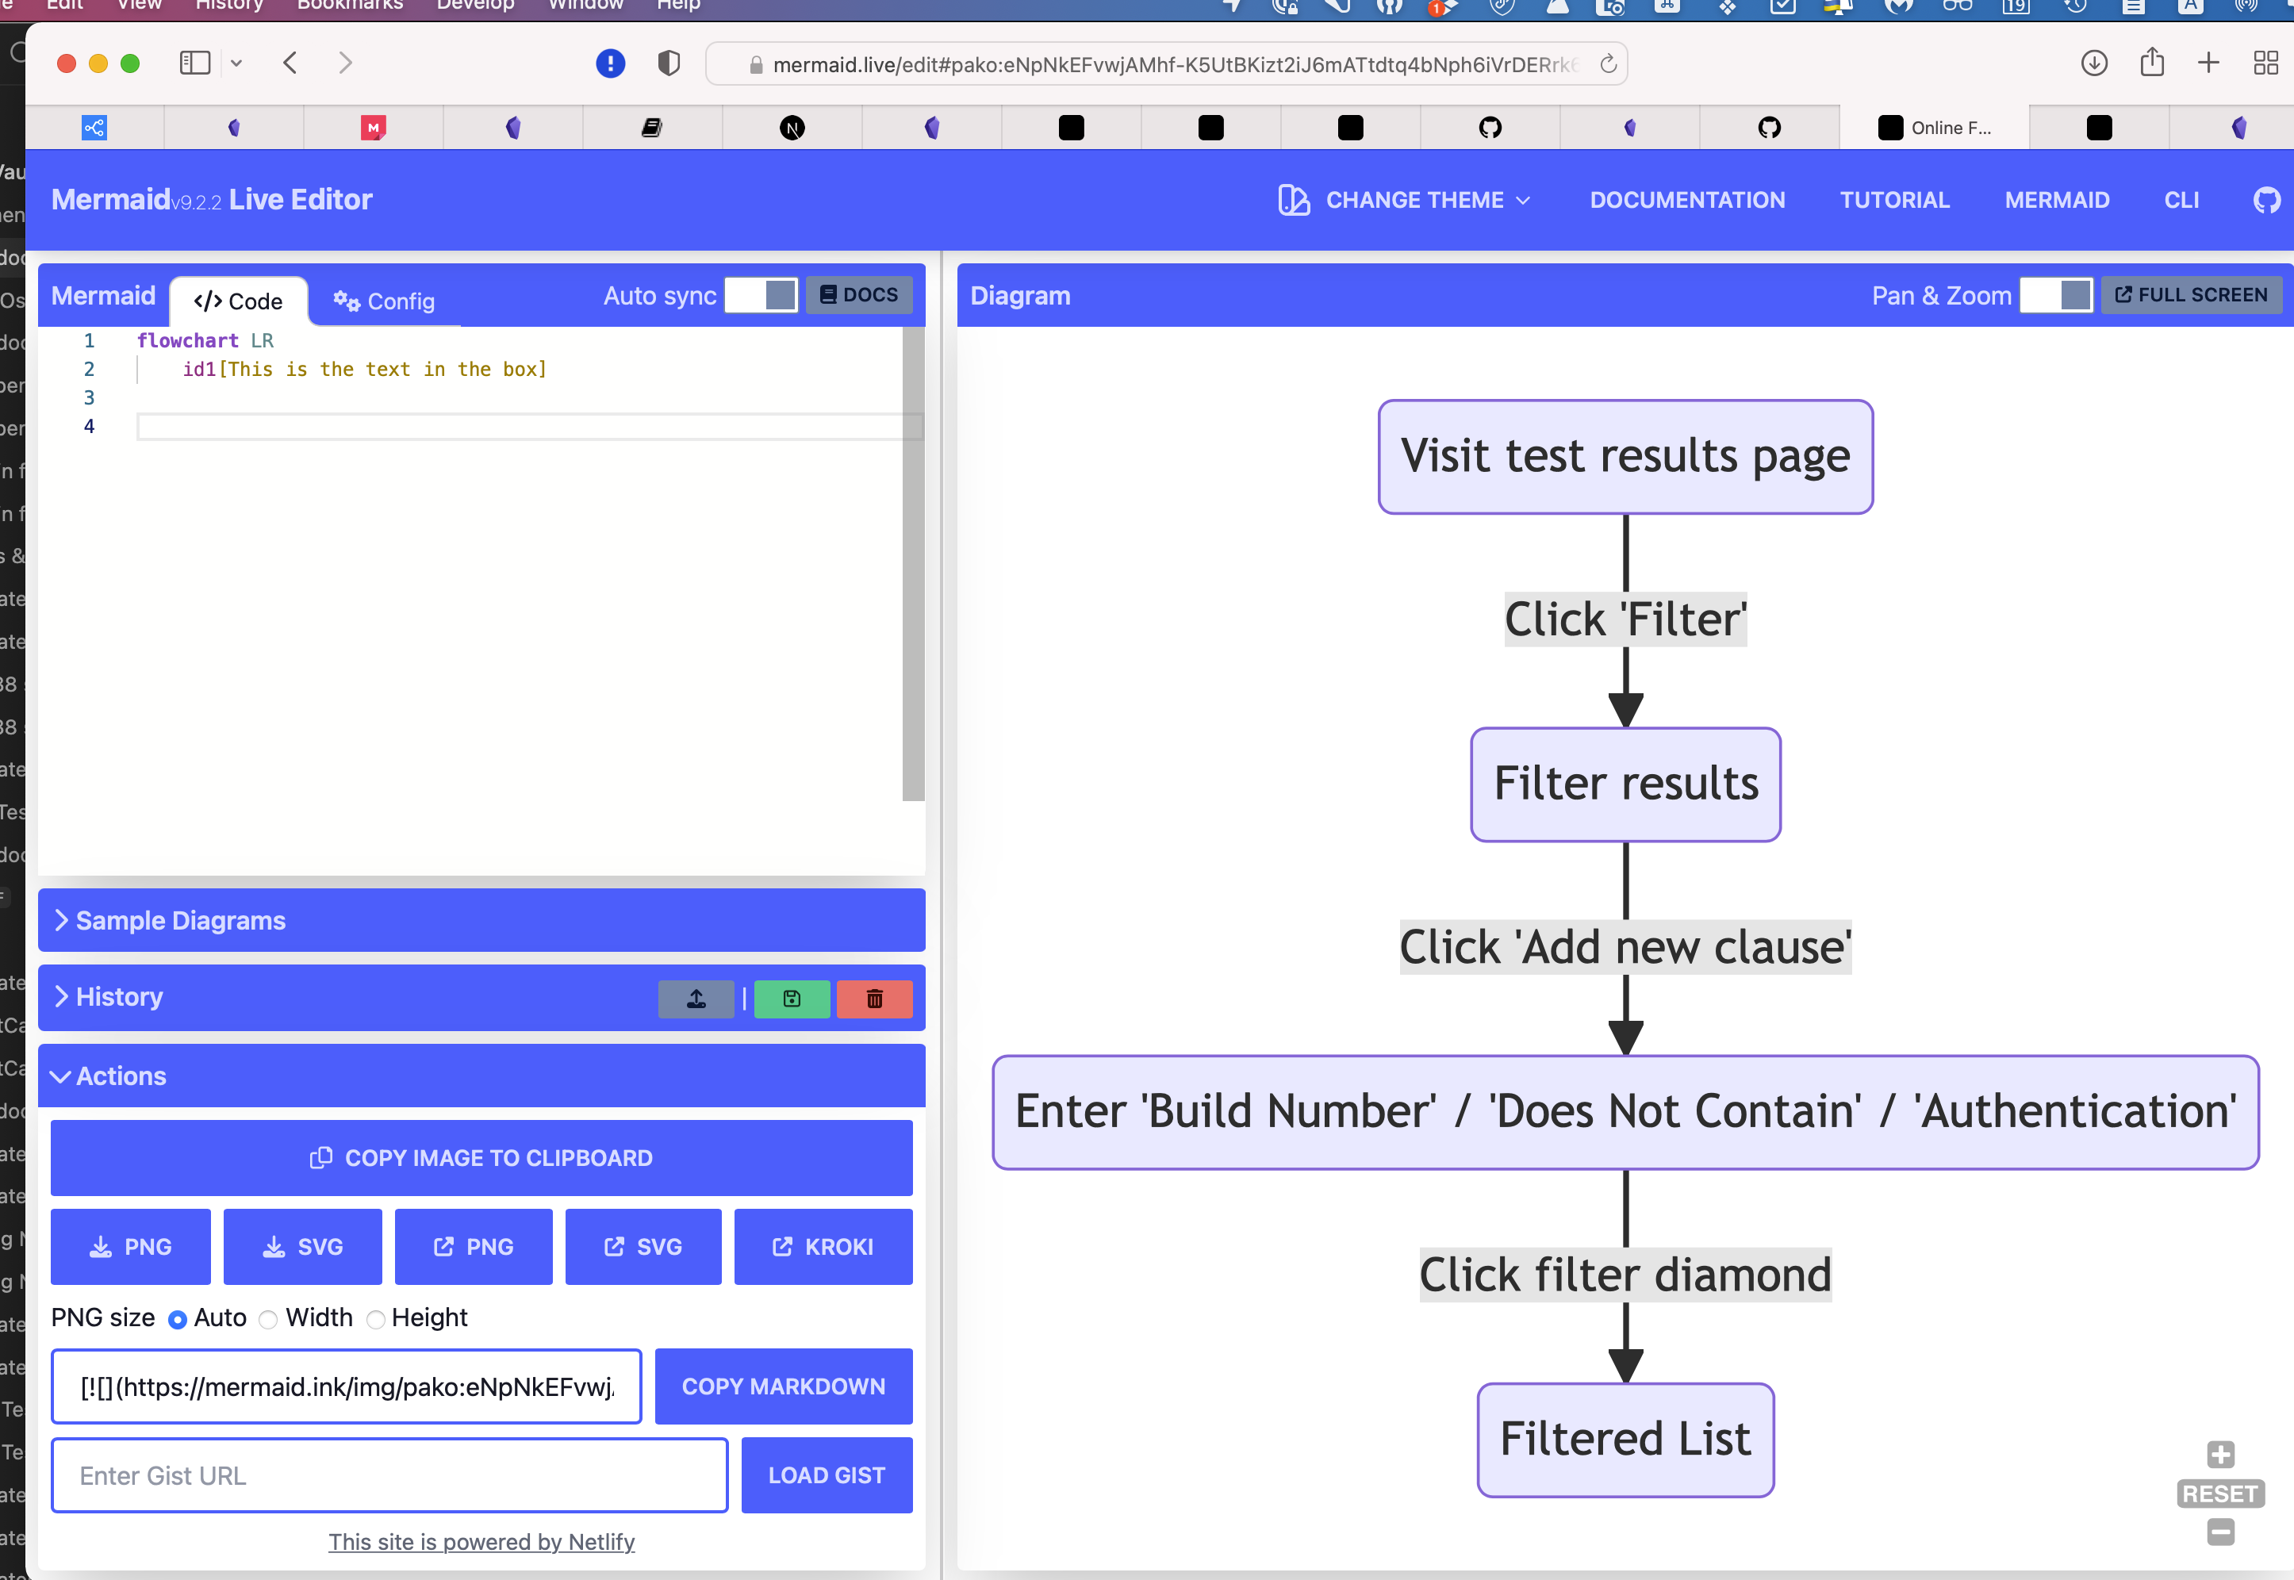The width and height of the screenshot is (2294, 1580).
Task: Open the Window menu in menu bar
Action: [x=586, y=5]
